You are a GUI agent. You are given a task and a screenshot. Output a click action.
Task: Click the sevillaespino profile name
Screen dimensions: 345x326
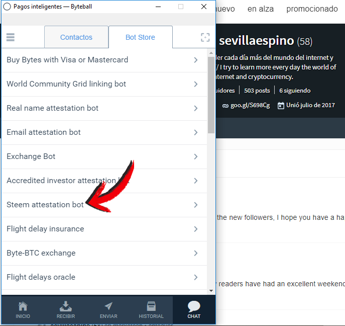click(x=256, y=41)
